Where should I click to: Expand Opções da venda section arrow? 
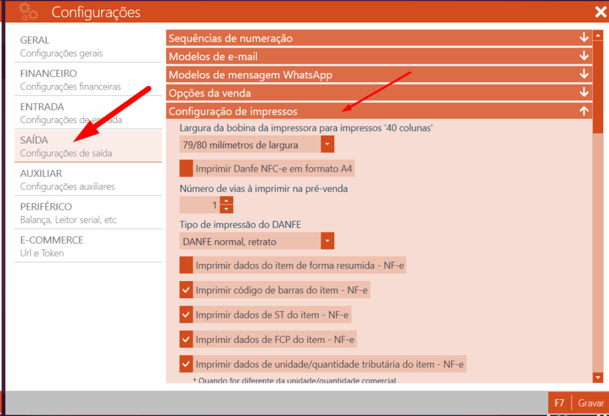pos(583,93)
